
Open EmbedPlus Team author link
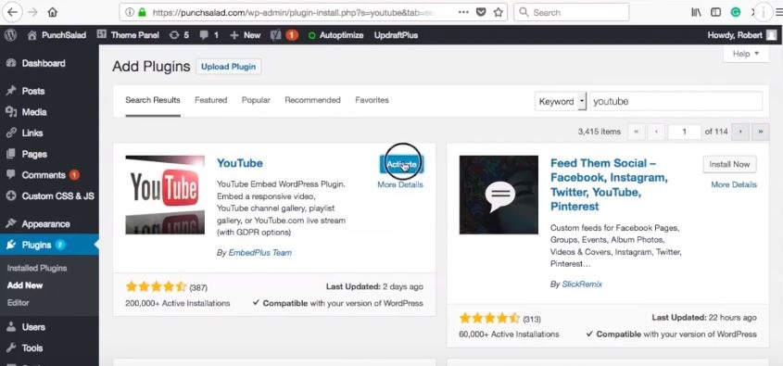(x=259, y=253)
